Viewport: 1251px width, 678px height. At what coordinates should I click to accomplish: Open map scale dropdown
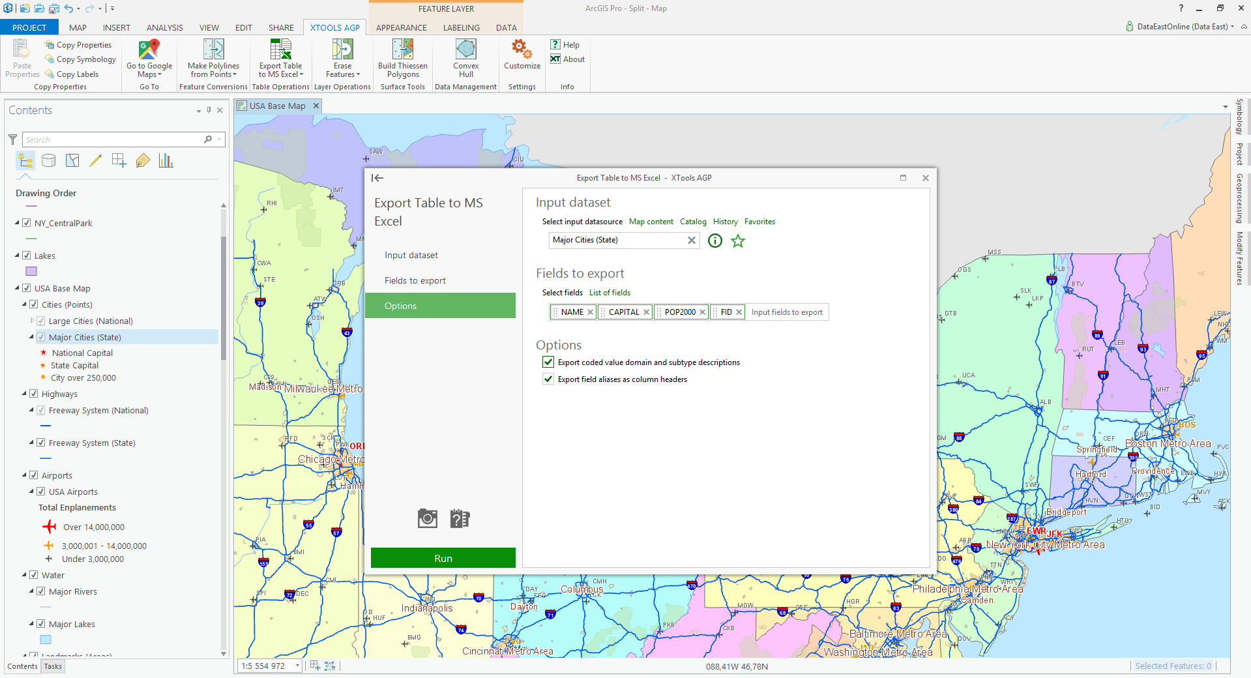(297, 666)
